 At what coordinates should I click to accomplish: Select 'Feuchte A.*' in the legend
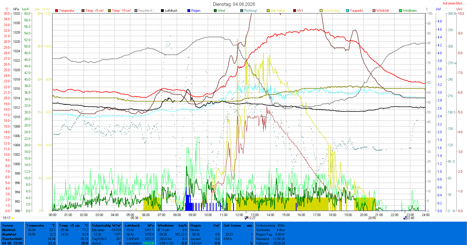tap(146, 11)
